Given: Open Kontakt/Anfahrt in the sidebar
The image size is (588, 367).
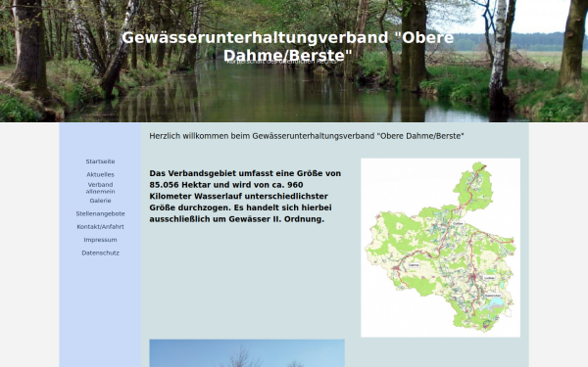Looking at the screenshot, I should pos(100,227).
